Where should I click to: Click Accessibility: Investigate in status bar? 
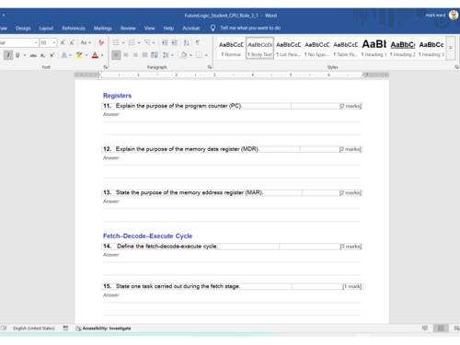[x=103, y=328]
